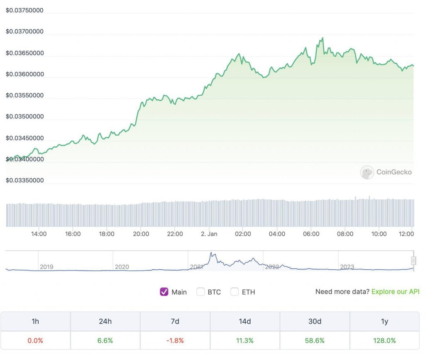This screenshot has width=425, height=354.
Task: Click the $0.03750000 price axis label
Action: 24,10
